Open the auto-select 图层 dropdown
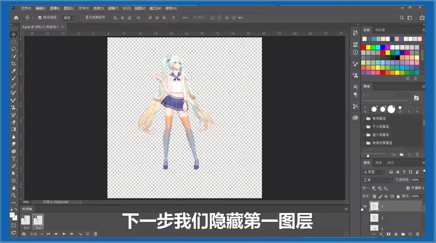The height and width of the screenshot is (243, 436). 69,18
